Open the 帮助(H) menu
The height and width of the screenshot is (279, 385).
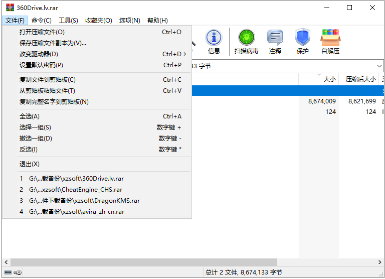click(157, 21)
